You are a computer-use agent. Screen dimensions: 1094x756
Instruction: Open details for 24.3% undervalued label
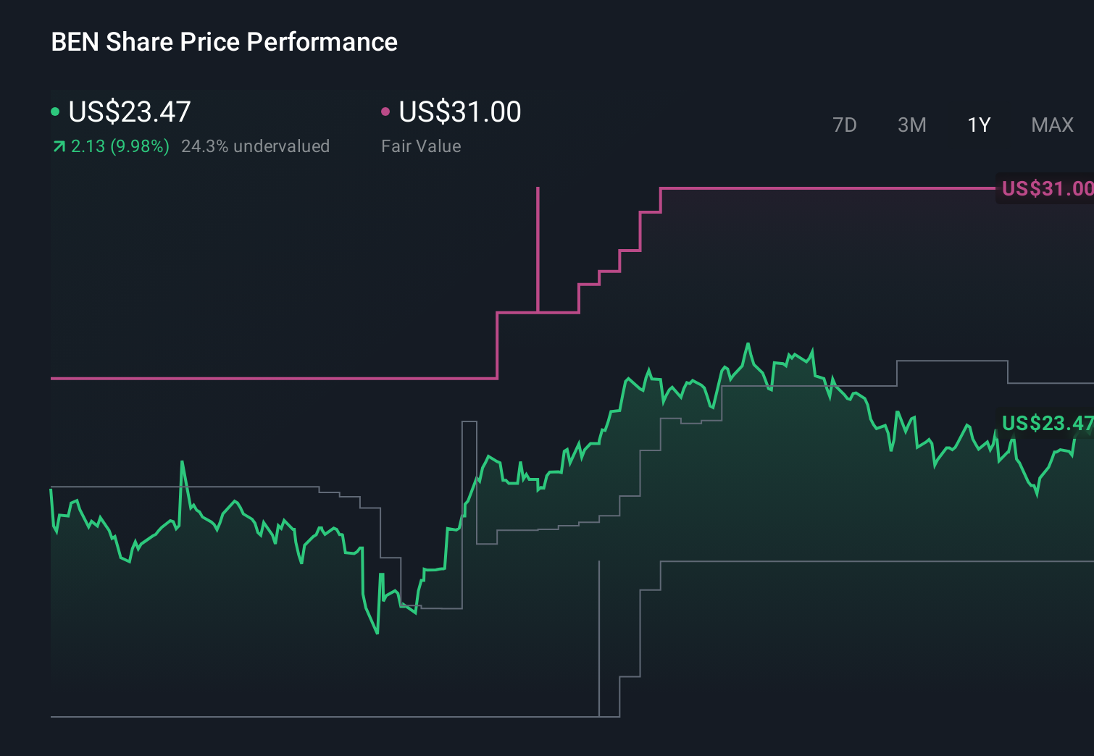[x=256, y=146]
